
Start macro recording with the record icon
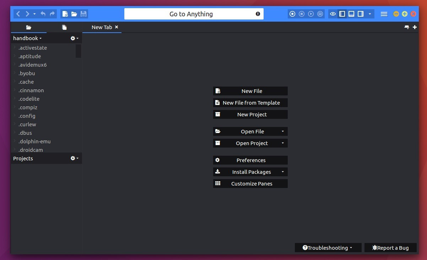point(292,14)
